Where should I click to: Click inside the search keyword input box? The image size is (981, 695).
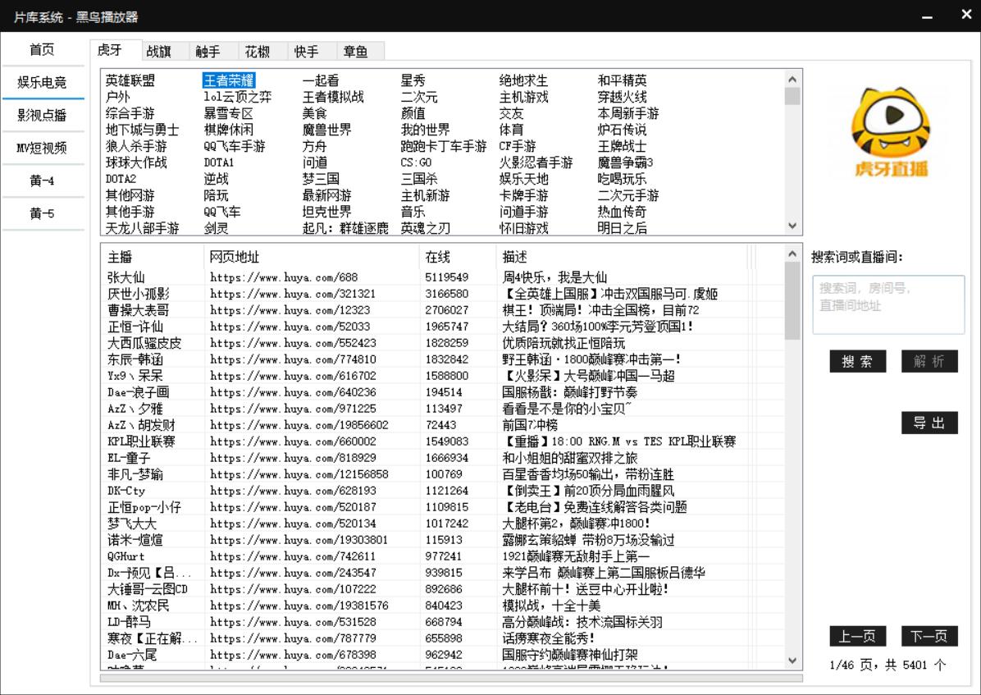pyautogui.click(x=887, y=305)
